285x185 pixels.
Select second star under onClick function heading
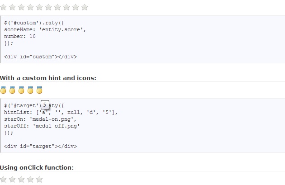12,180
